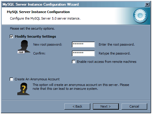Click the anonymous account warning description text
The height and width of the screenshot is (115, 152).
(x=81, y=87)
